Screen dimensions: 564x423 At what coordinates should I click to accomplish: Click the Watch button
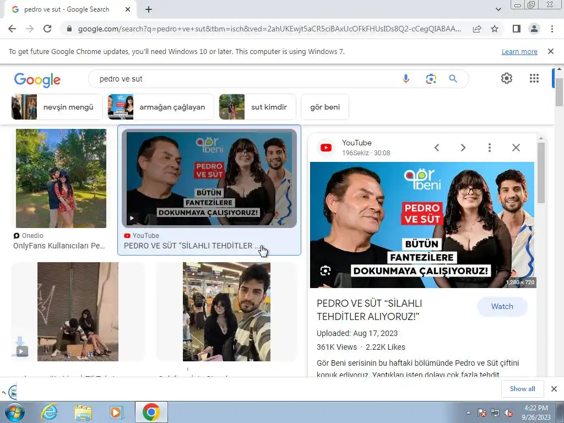click(x=502, y=306)
